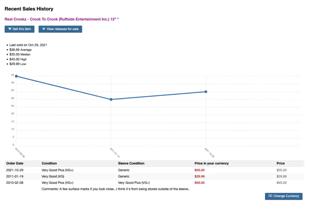The width and height of the screenshot is (319, 205).
Task: Click the Sell this item button
Action: pos(19,29)
